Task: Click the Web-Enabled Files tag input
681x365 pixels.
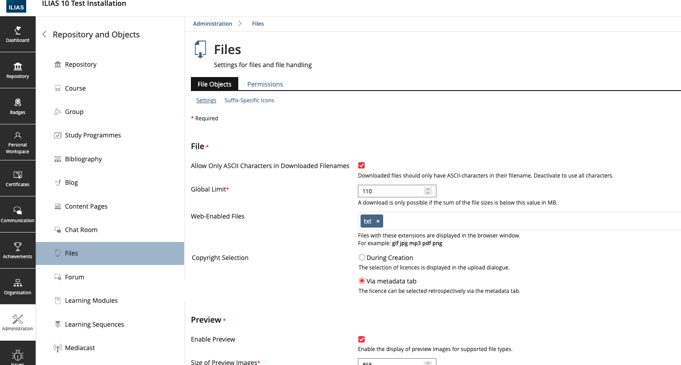Action: 519,221
